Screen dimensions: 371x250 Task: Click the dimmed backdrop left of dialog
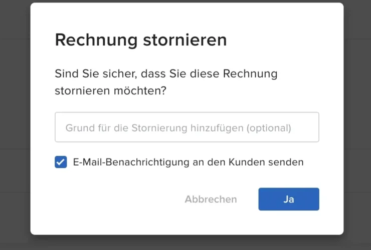pyautogui.click(x=15, y=125)
